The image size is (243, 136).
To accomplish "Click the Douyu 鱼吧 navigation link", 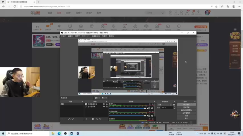I will (x=99, y=13).
